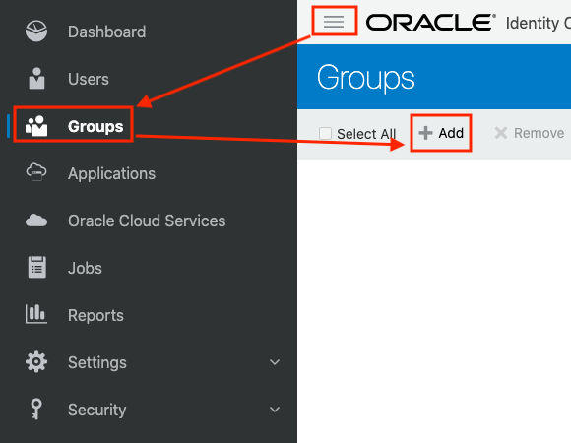This screenshot has width=571, height=443.
Task: Expand the Security submenu chevron
Action: pyautogui.click(x=275, y=410)
